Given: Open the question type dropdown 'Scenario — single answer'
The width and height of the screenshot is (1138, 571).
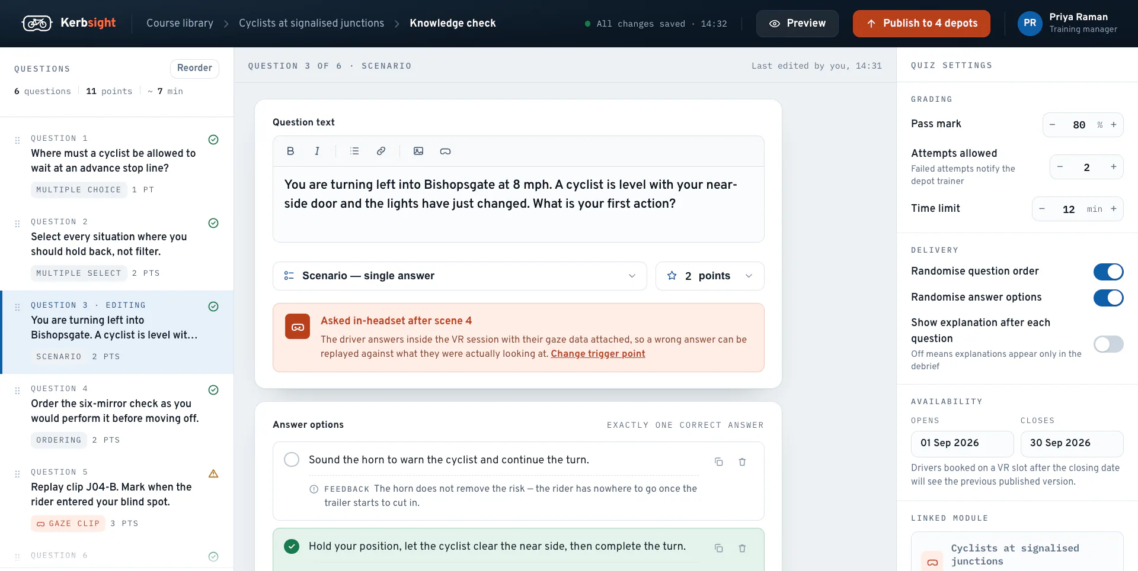Looking at the screenshot, I should click(459, 276).
